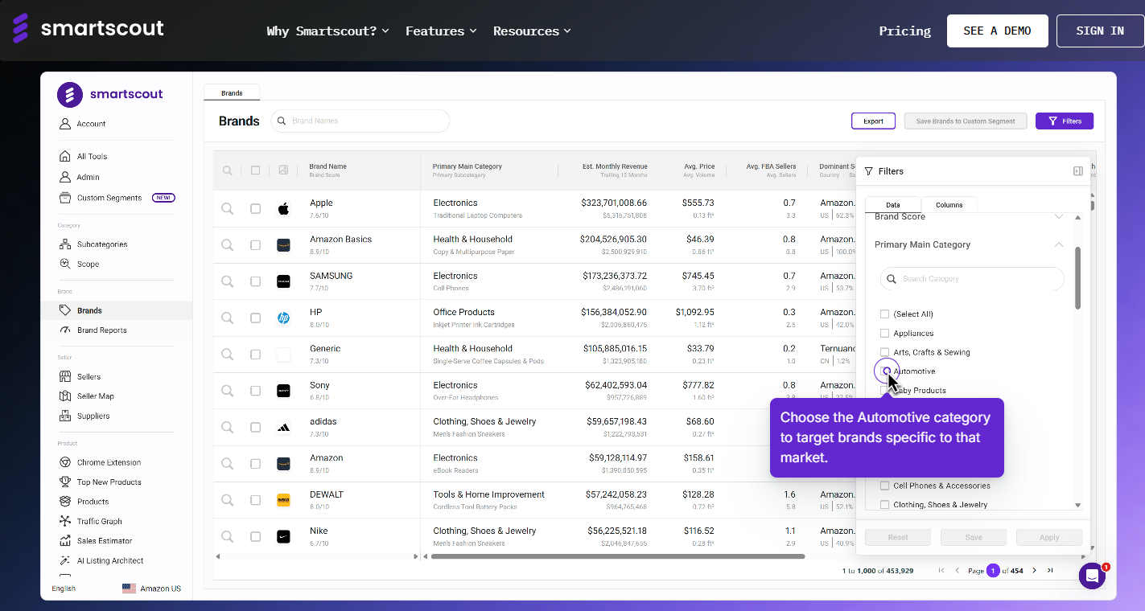Screen dimensions: 1145x611
Task: Open the chat support bubble
Action: (x=1092, y=576)
